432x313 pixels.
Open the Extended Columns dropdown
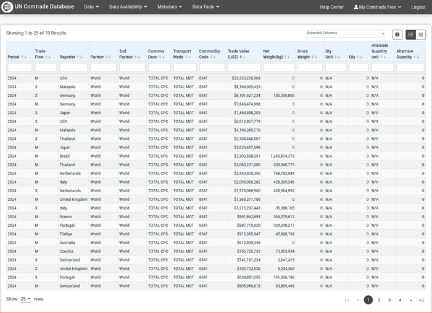point(345,33)
